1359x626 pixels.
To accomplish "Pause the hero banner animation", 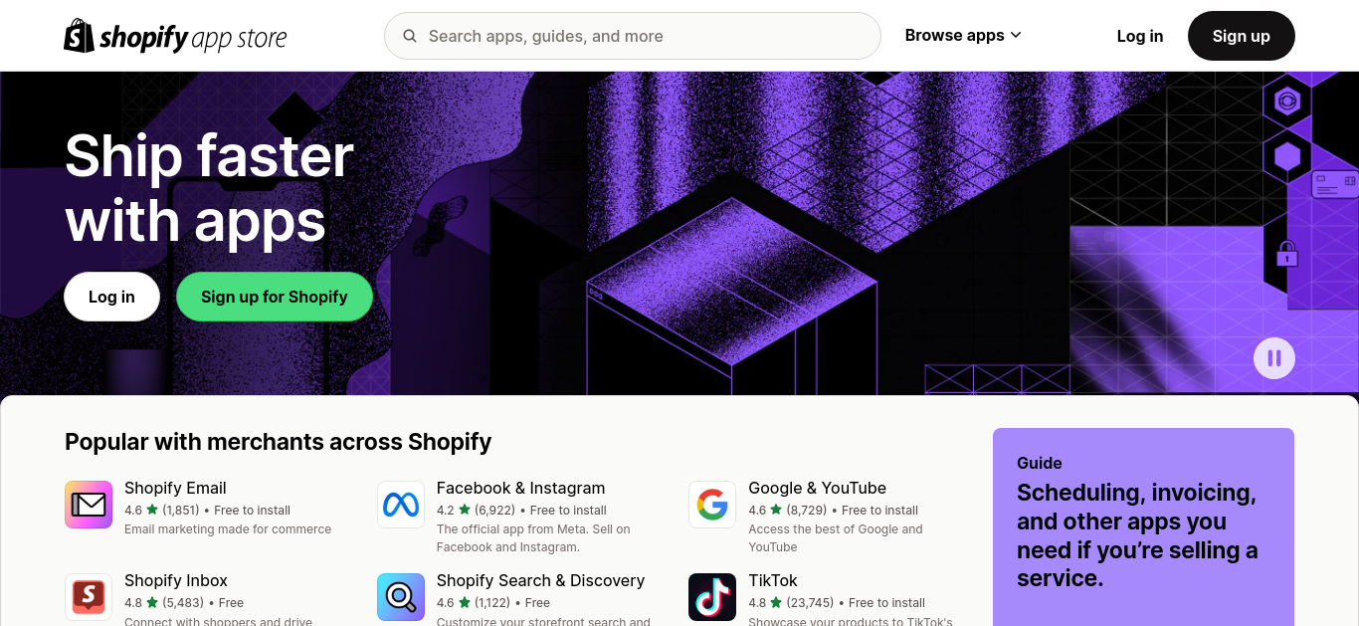I will click(1274, 358).
